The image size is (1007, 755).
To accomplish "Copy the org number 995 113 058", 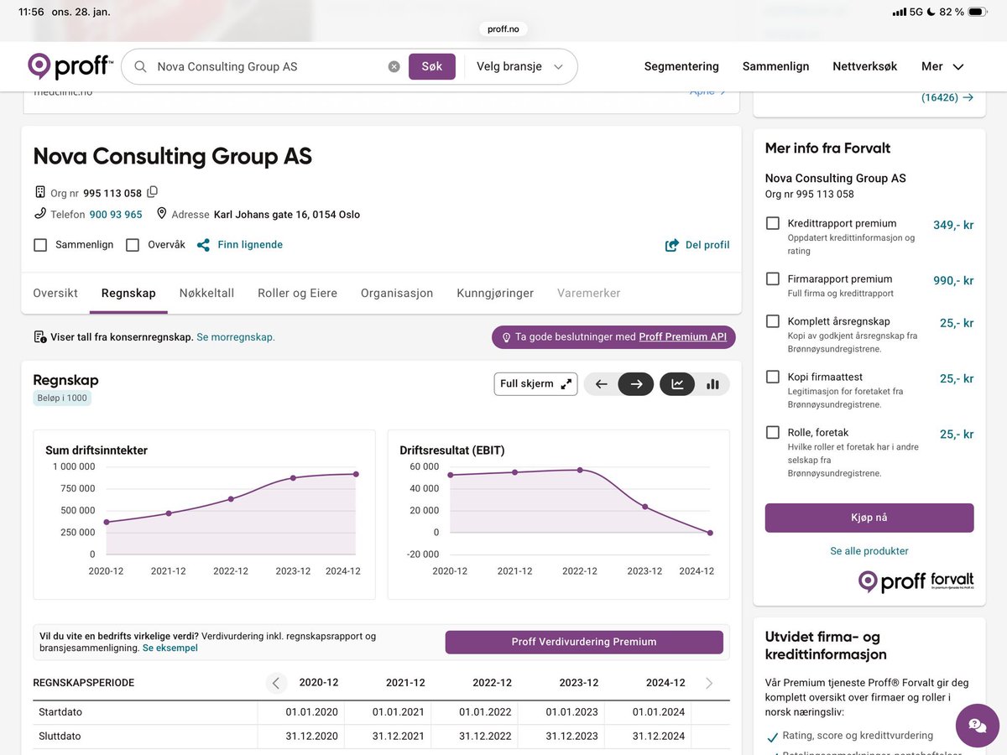I will click(153, 192).
